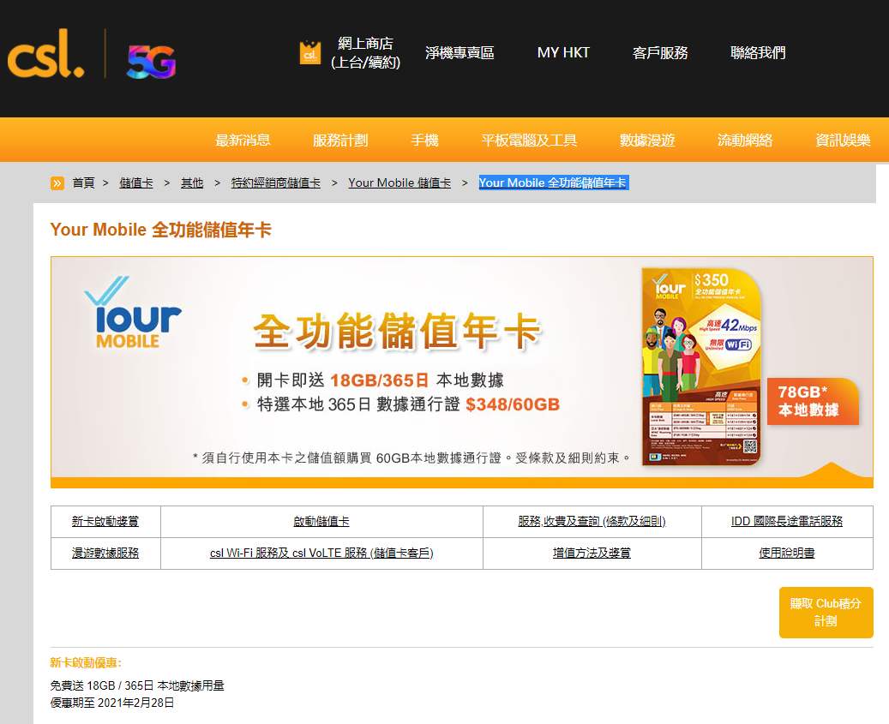Viewport: 889px width, 724px height.
Task: Click the text 優惠期至 2021年2月28日
Action: [112, 703]
